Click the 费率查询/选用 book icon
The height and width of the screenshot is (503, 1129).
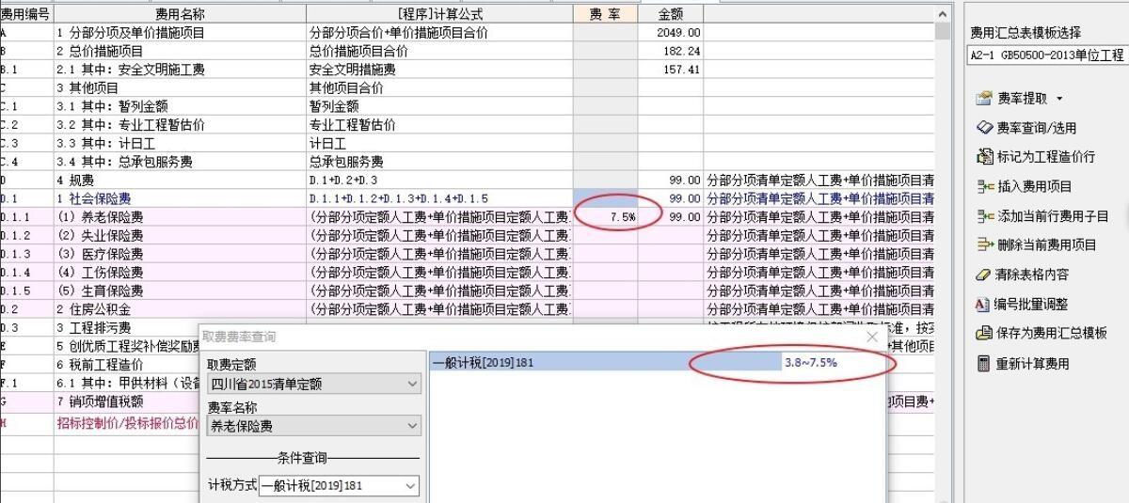tap(984, 127)
